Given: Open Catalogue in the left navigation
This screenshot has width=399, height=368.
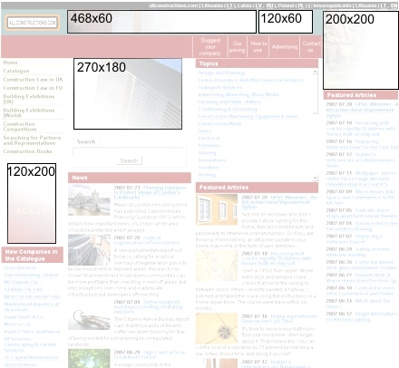Looking at the screenshot, I should click(x=16, y=71).
